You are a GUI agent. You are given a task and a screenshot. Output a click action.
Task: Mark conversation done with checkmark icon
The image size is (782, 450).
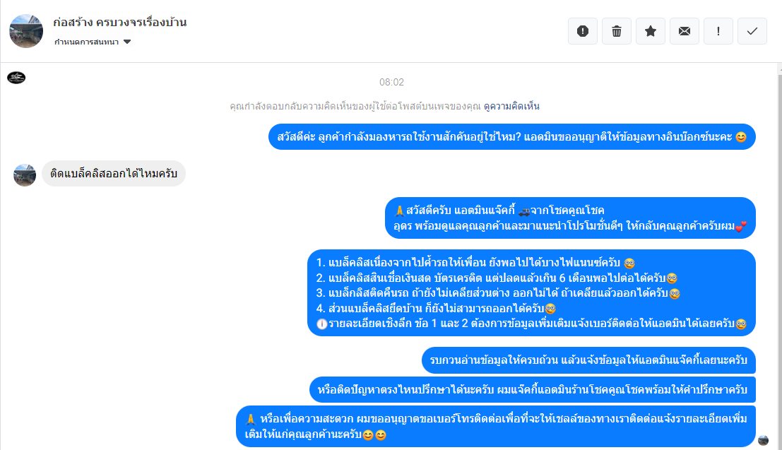(752, 31)
